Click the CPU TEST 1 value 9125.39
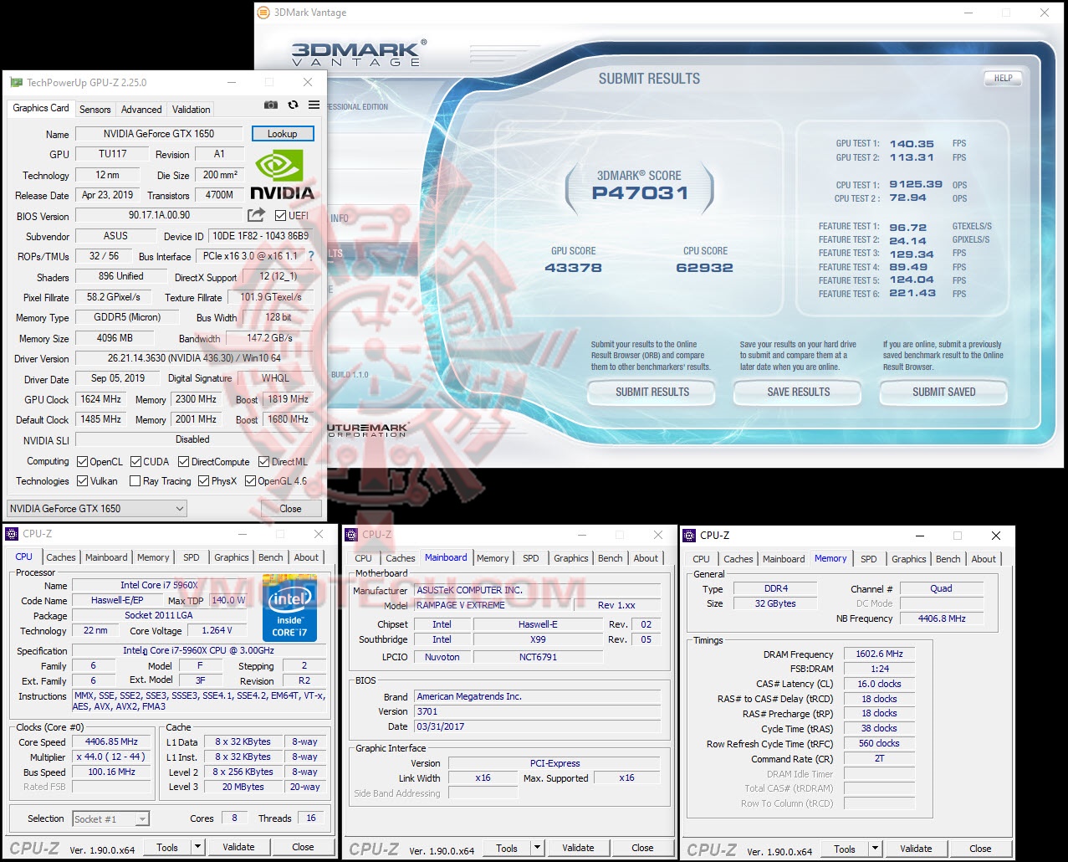Image resolution: width=1068 pixels, height=862 pixels. [916, 185]
